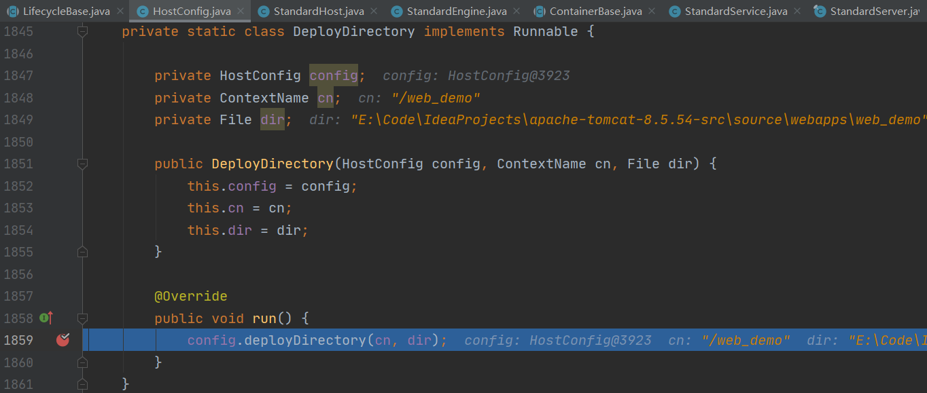Click line number 1847 in the gutter

[18, 75]
